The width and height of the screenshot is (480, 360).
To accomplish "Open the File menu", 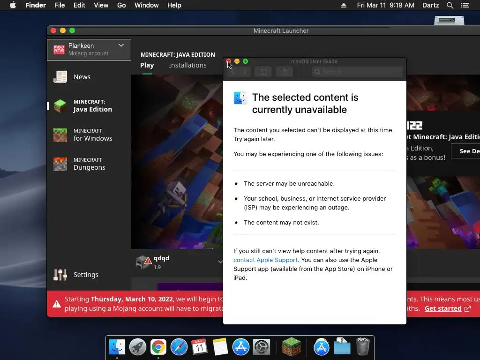I will pyautogui.click(x=60, y=5).
